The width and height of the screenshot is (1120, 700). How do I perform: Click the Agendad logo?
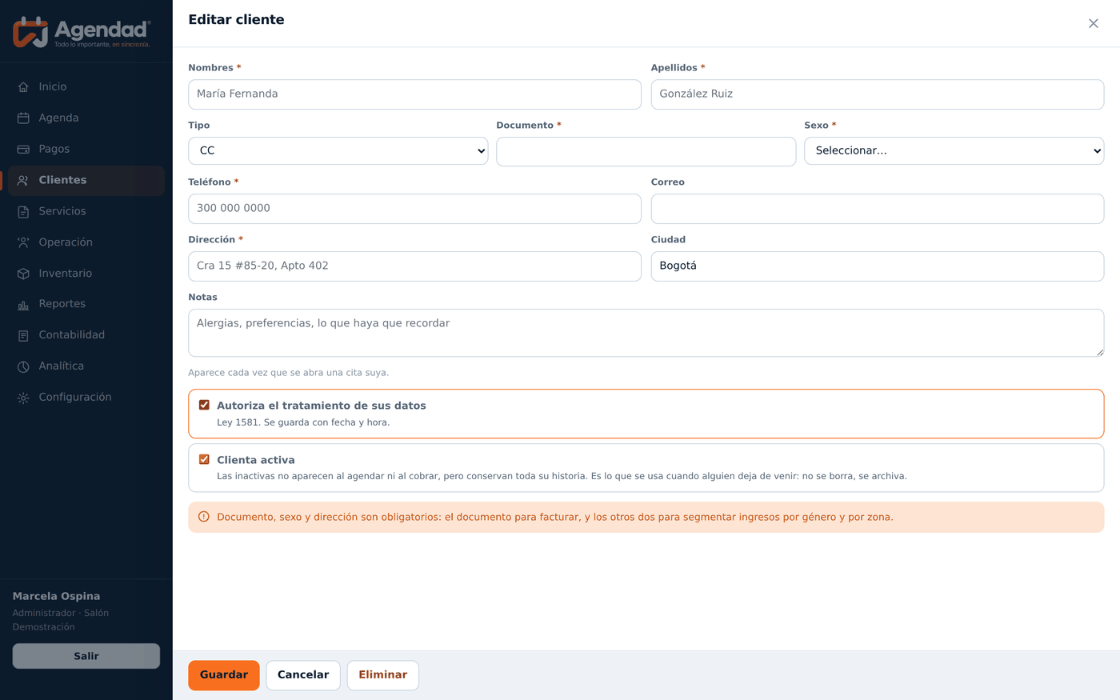[82, 32]
